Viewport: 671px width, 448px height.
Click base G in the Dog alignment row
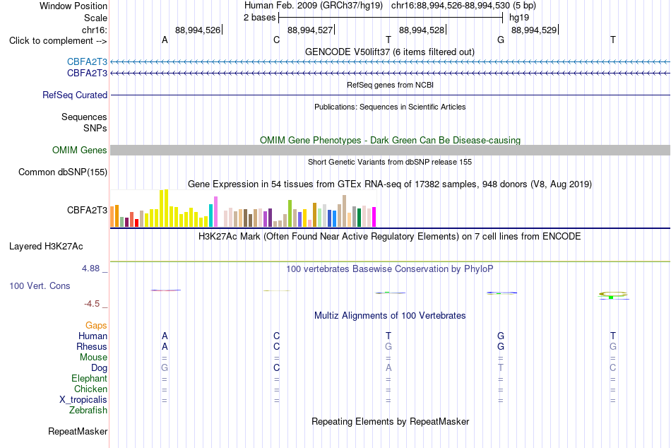(165, 368)
